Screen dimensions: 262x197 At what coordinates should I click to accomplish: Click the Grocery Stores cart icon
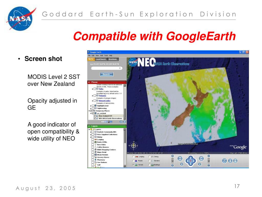point(96,157)
